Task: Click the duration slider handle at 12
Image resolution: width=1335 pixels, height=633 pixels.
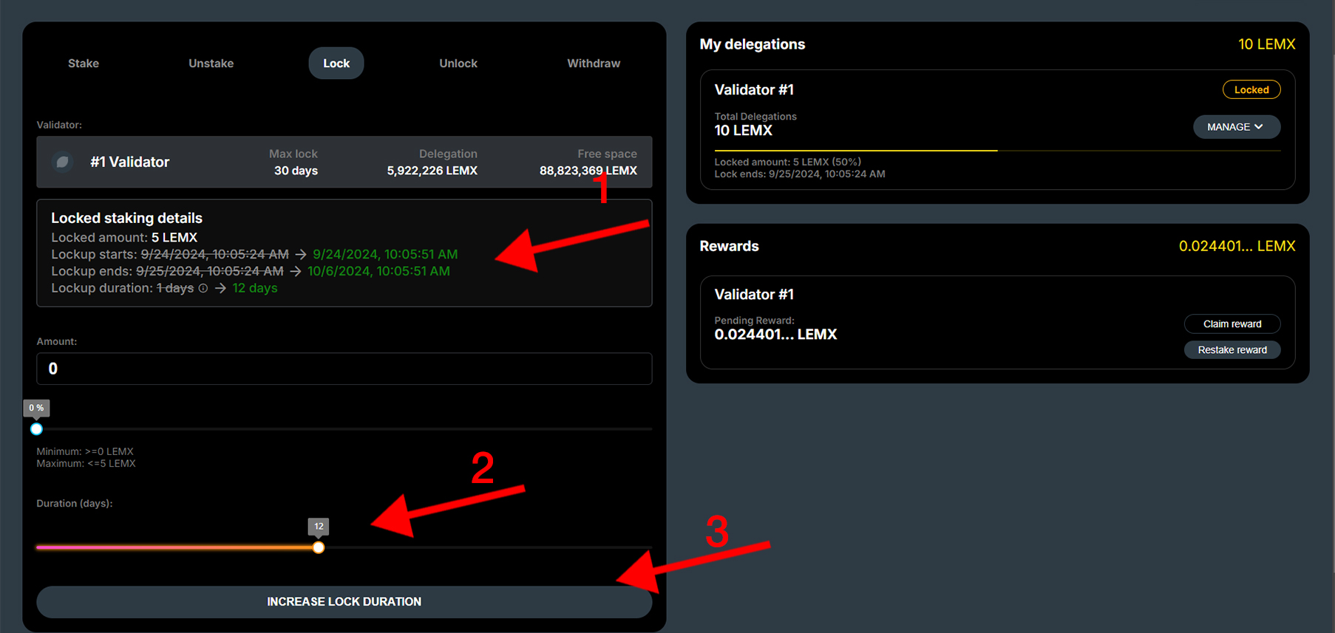Action: [318, 547]
